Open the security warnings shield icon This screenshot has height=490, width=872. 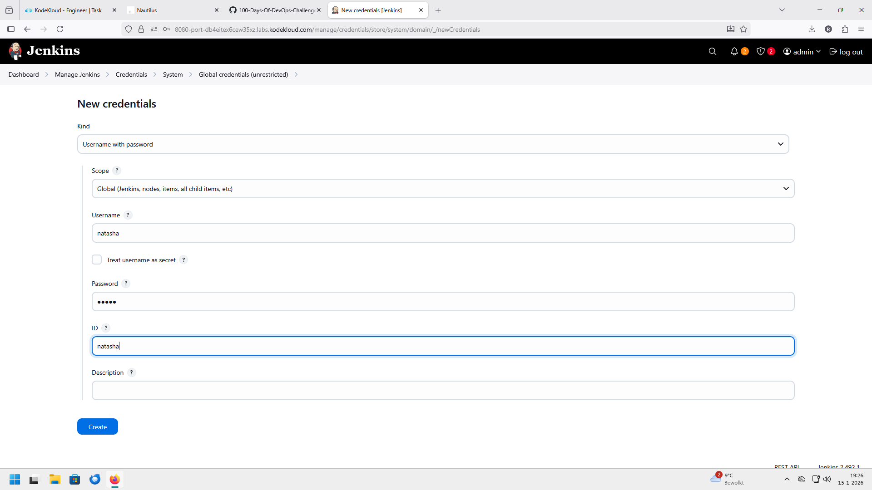[x=761, y=52]
